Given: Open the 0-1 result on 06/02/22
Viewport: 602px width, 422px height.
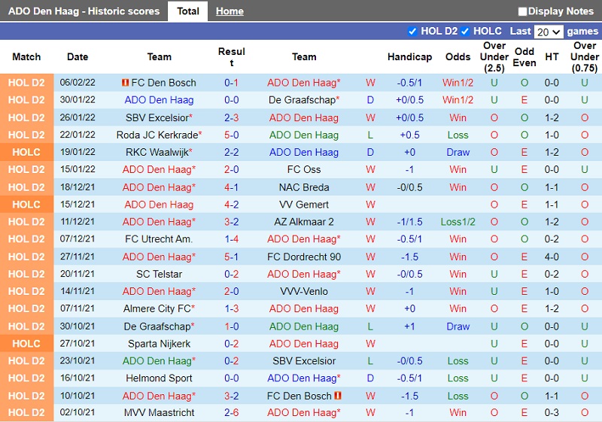Looking at the screenshot, I should pos(232,83).
